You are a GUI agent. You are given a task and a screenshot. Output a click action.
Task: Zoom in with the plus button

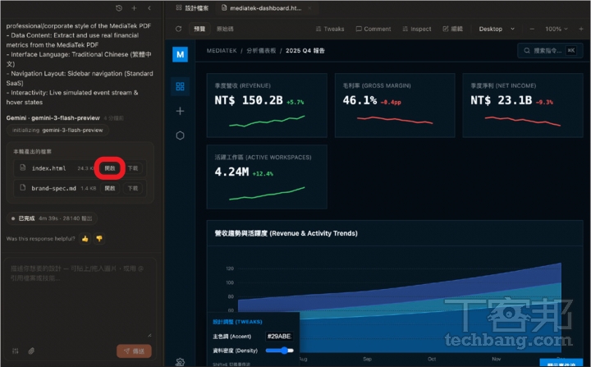581,29
